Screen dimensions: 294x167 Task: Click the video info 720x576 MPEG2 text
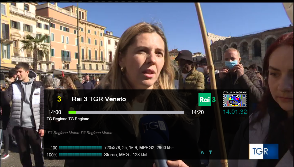pyautogui.click(x=139, y=148)
